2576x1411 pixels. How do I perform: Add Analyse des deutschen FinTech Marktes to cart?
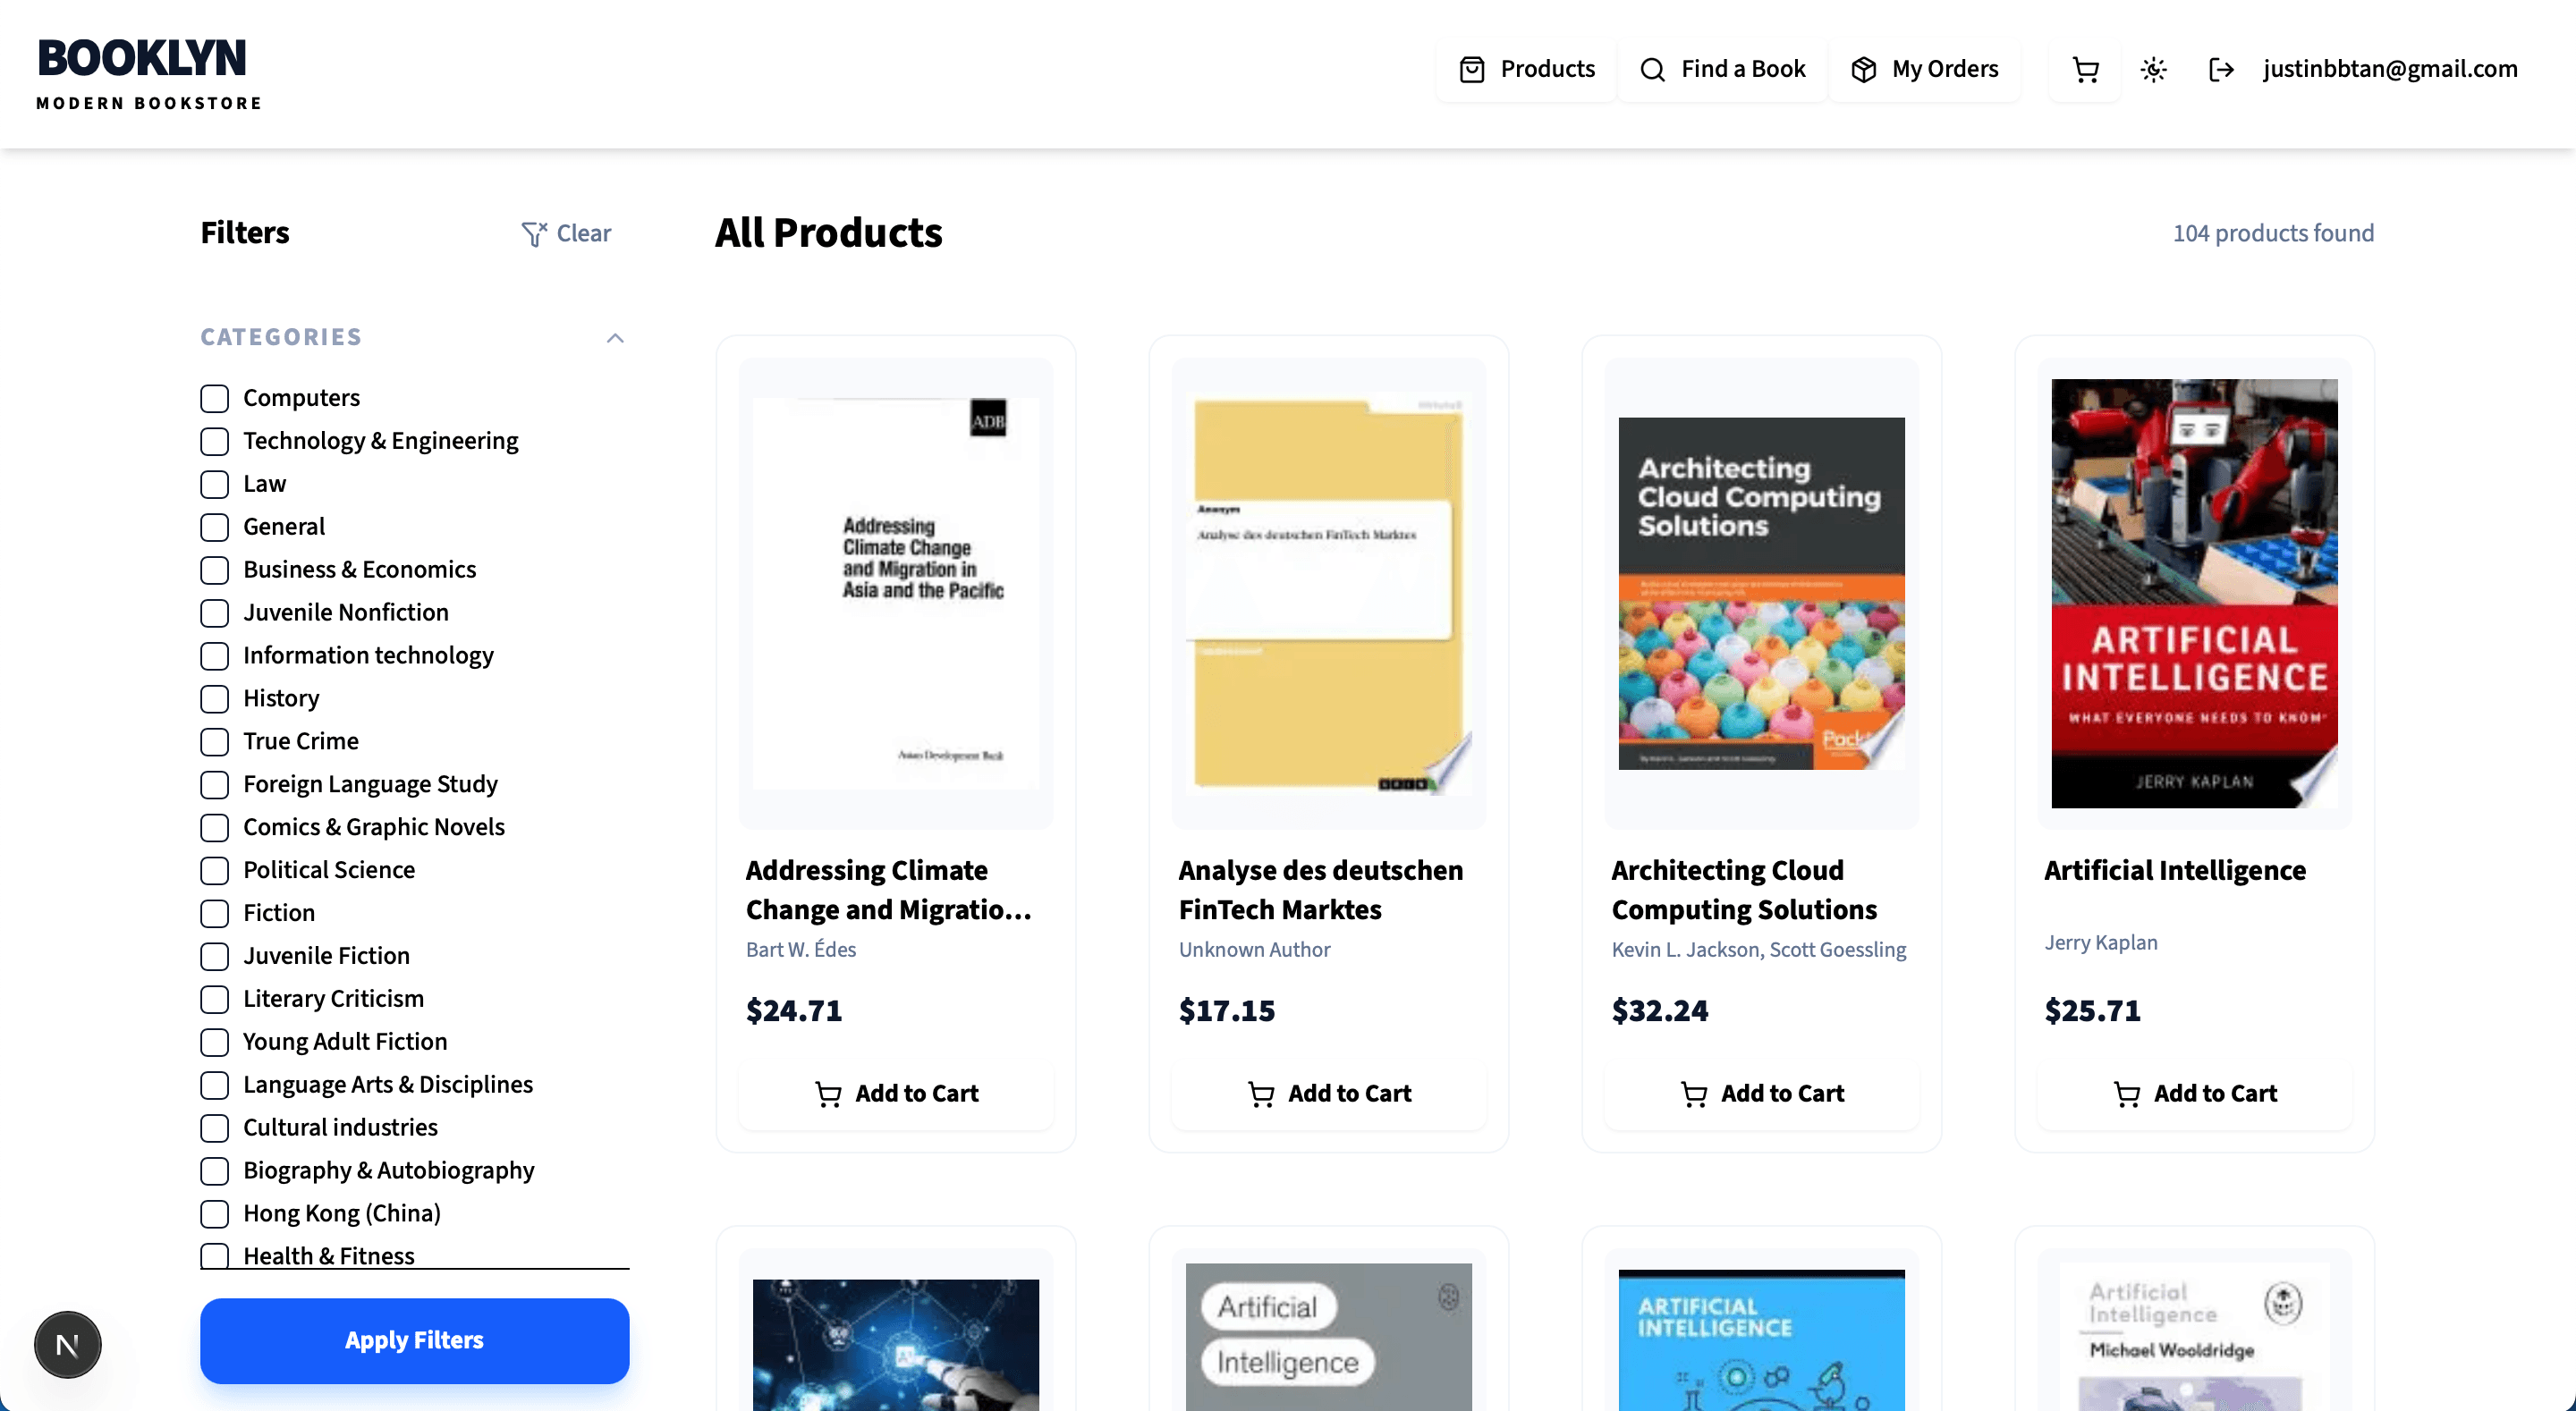pos(1329,1094)
